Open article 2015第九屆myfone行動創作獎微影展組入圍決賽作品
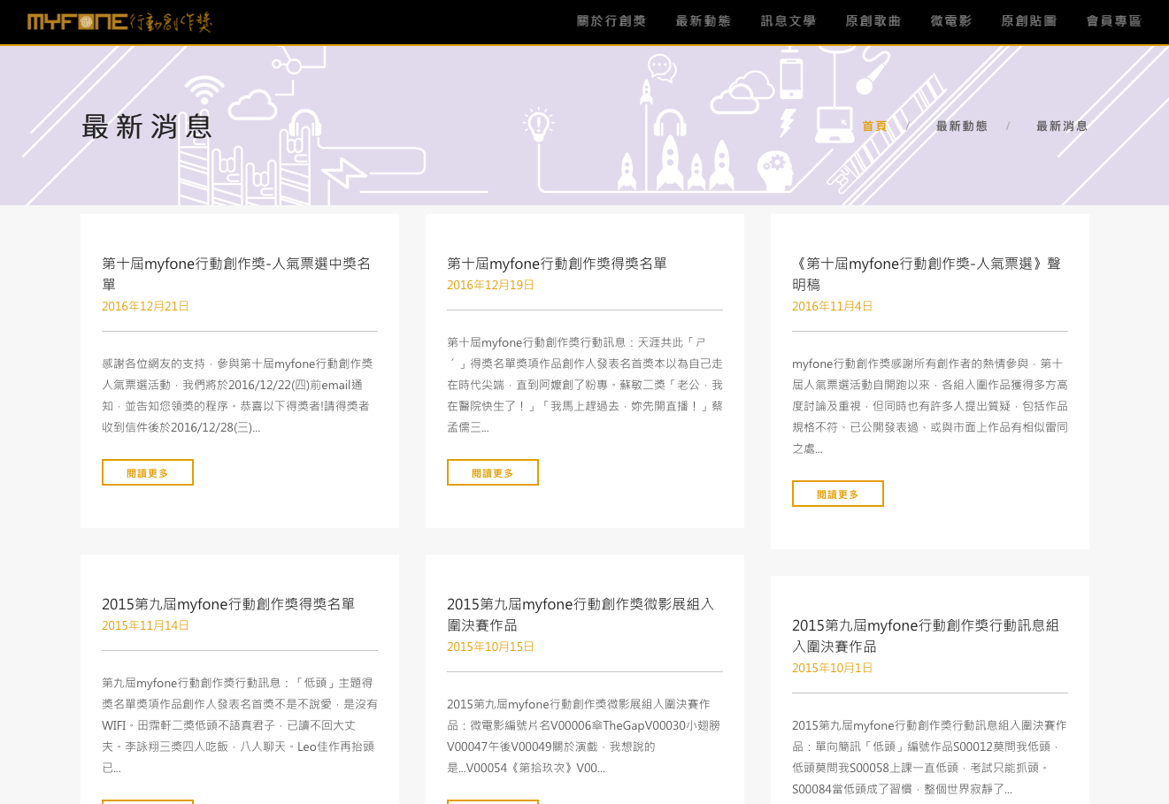The image size is (1169, 804). [581, 615]
